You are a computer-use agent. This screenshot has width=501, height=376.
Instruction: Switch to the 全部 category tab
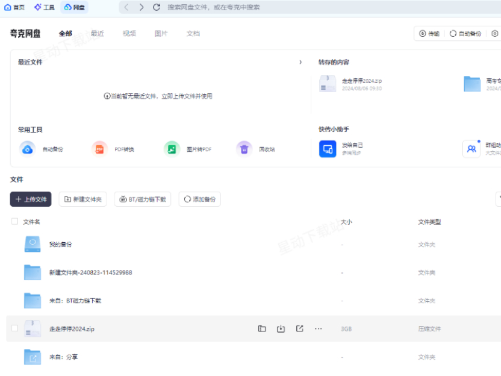(66, 34)
